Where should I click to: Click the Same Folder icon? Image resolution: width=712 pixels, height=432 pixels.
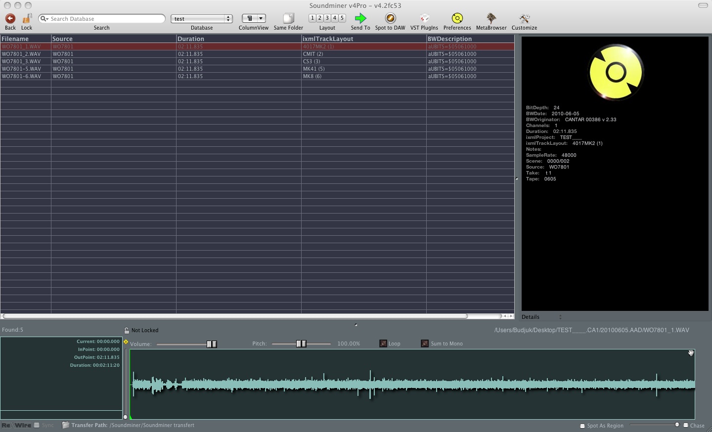pyautogui.click(x=288, y=19)
